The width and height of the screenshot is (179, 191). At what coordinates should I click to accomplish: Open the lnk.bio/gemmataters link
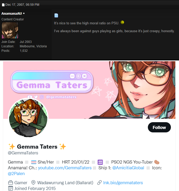pyautogui.click(x=123, y=183)
